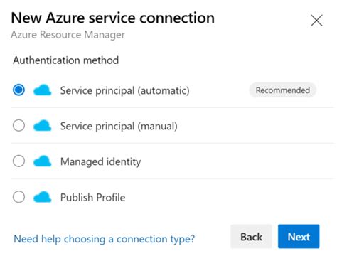
Task: Click the Recommended badge
Action: [283, 90]
